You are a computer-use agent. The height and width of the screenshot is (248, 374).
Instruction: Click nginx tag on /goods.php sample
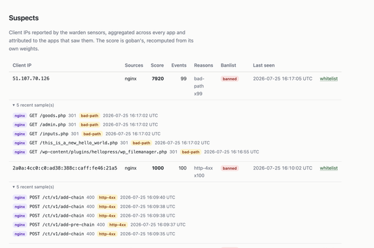[x=20, y=116]
